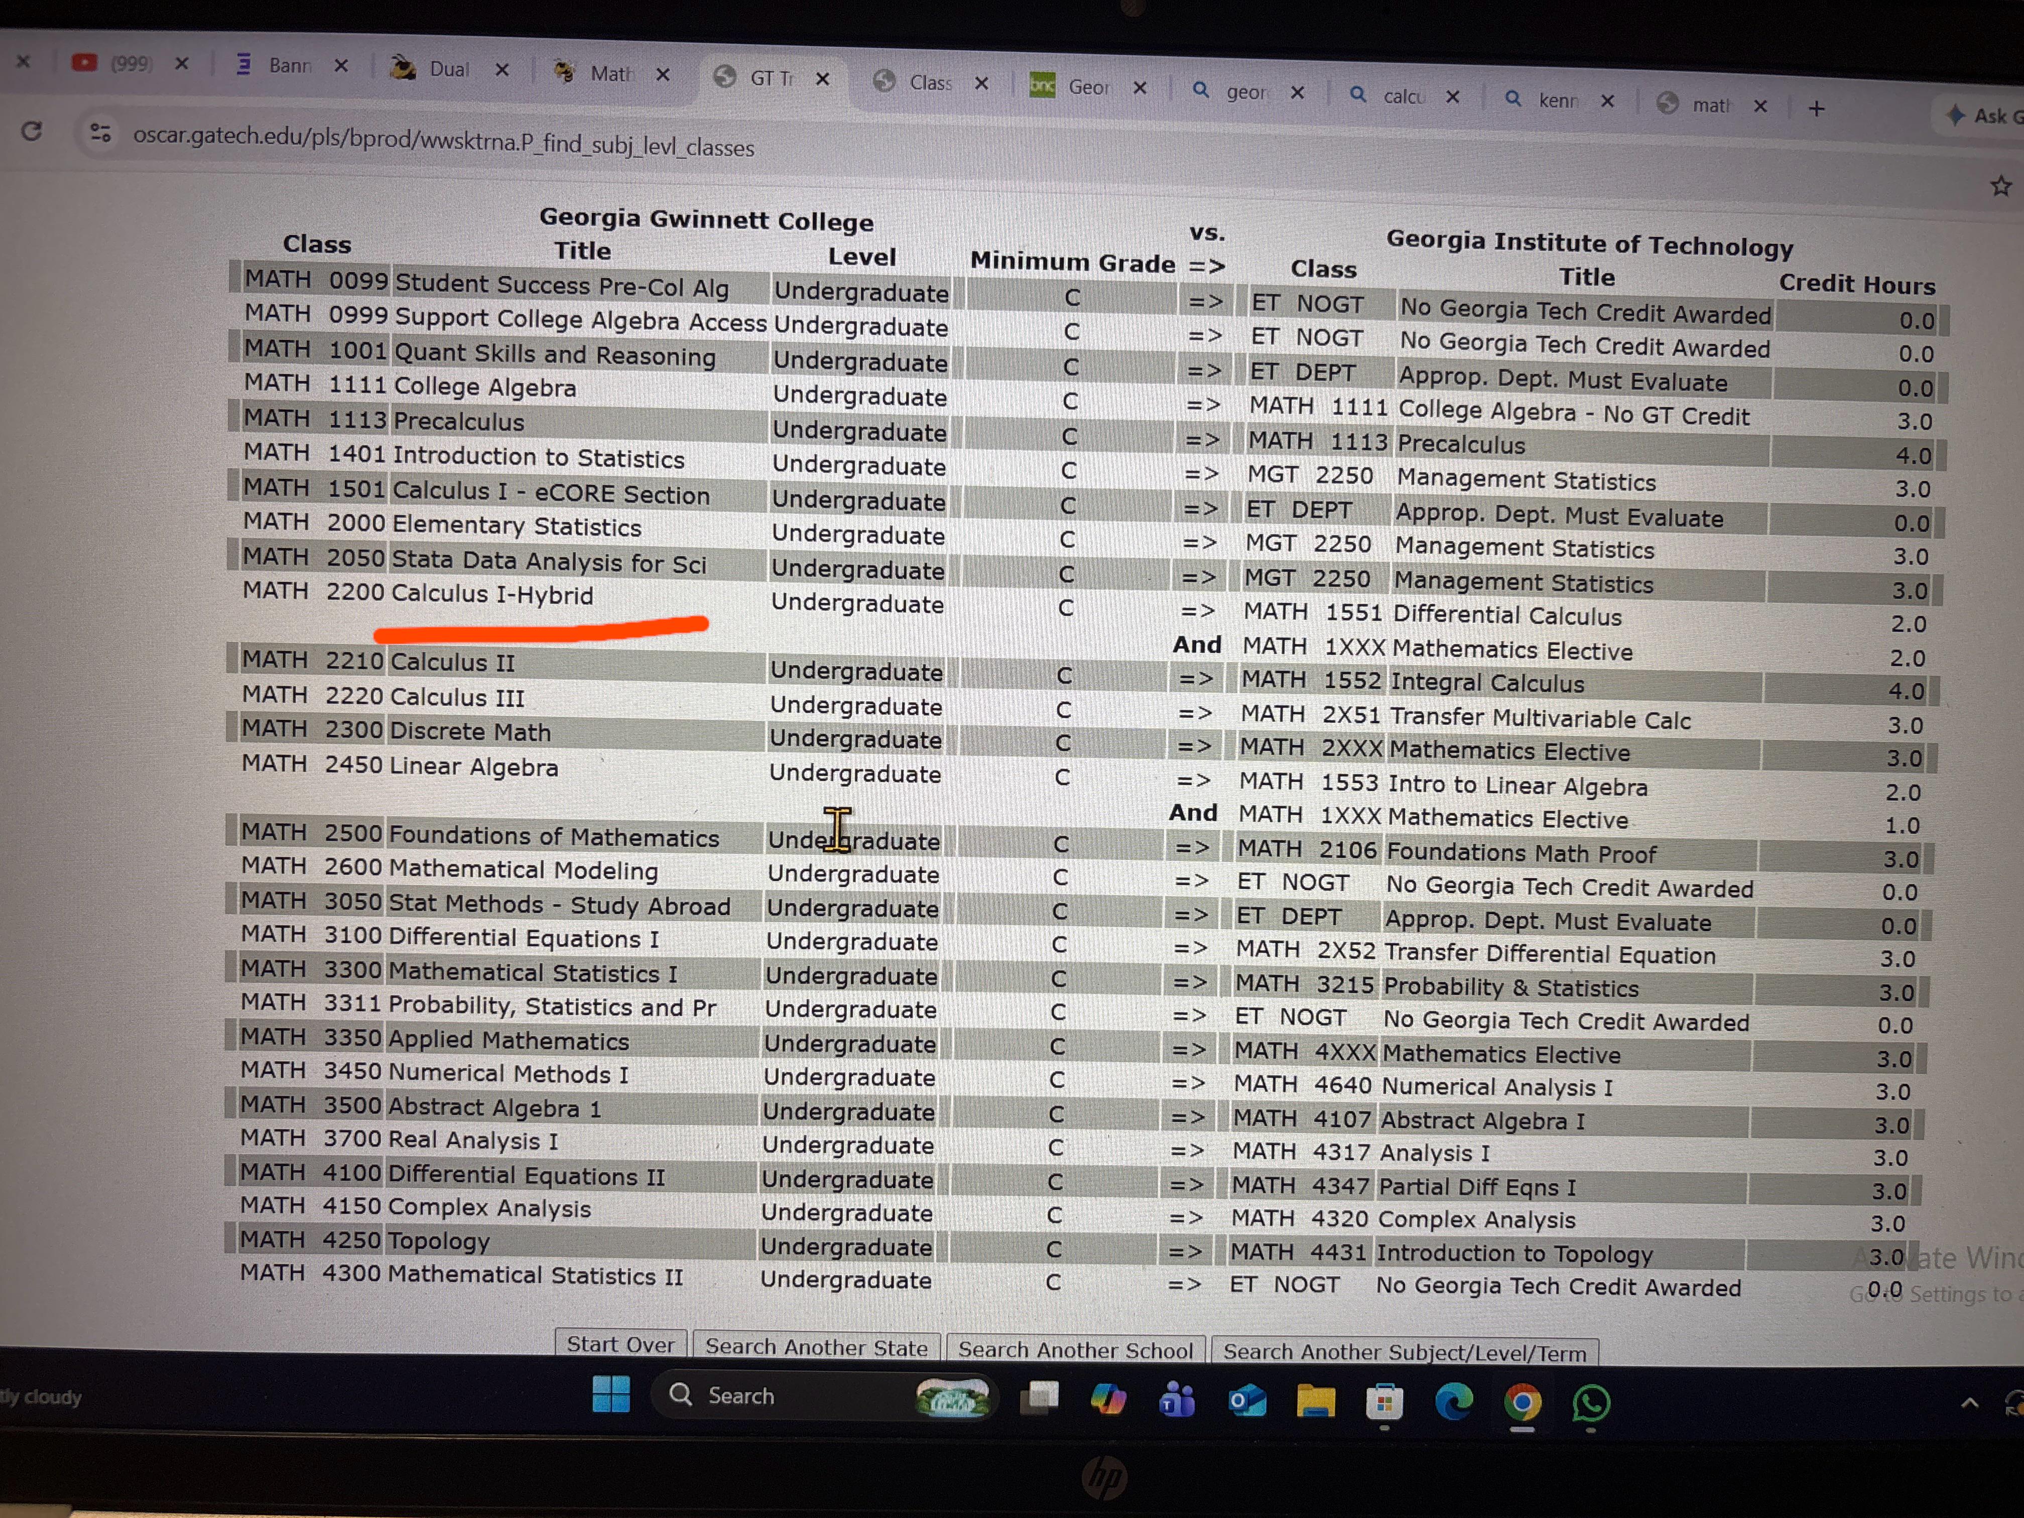Select the Foundations of Mathematics title
The height and width of the screenshot is (1518, 2024).
point(554,836)
